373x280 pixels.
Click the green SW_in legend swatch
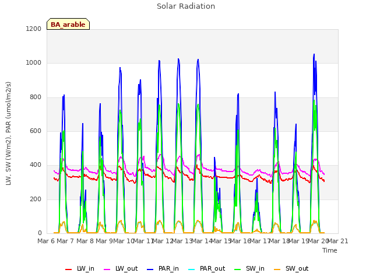(x=237, y=269)
